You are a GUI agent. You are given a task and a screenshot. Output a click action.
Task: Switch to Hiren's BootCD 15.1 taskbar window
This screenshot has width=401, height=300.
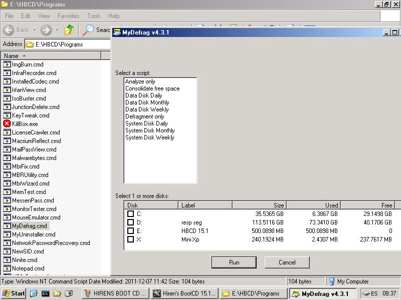point(184,293)
